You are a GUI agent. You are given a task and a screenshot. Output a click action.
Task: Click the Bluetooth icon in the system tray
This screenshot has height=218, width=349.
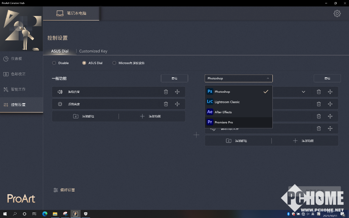coord(289,214)
